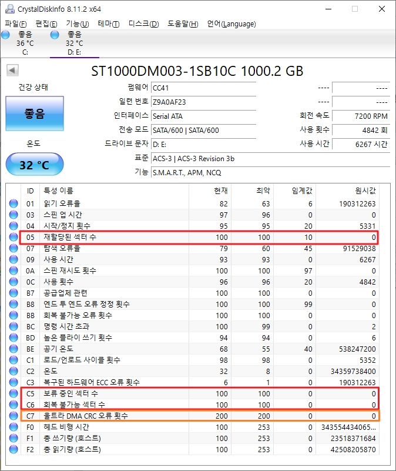Image resolution: width=396 pixels, height=471 pixels.
Task: Click the status orb for attribute 04
Action: click(14, 226)
